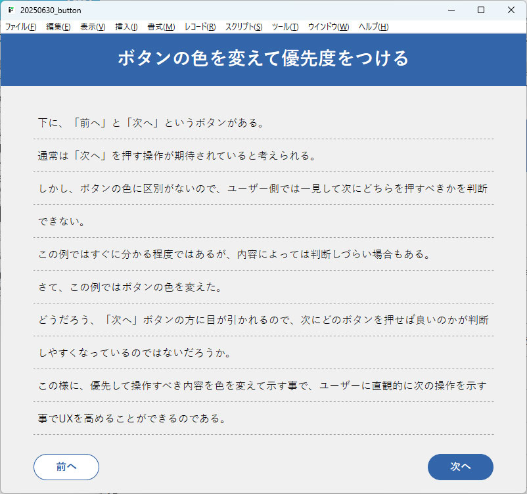Image resolution: width=527 pixels, height=494 pixels.
Task: Click the 前へ button
Action: tap(66, 467)
